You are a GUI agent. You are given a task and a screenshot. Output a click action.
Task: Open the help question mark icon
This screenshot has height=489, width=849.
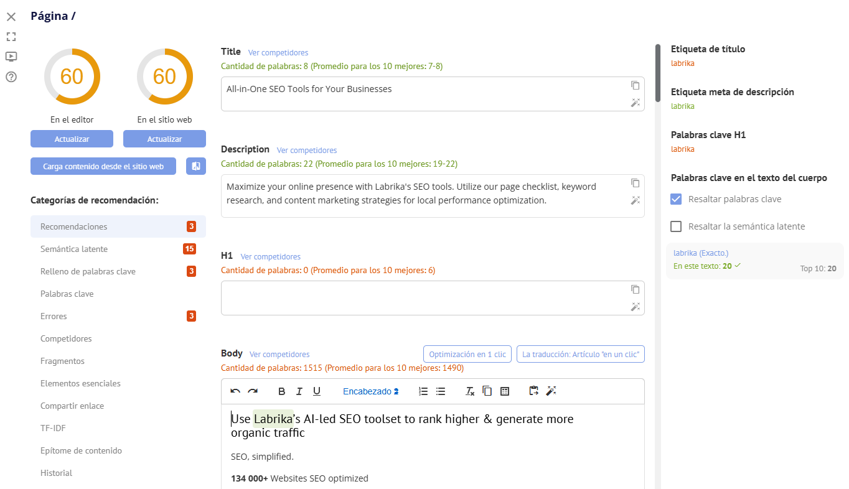pyautogui.click(x=11, y=77)
